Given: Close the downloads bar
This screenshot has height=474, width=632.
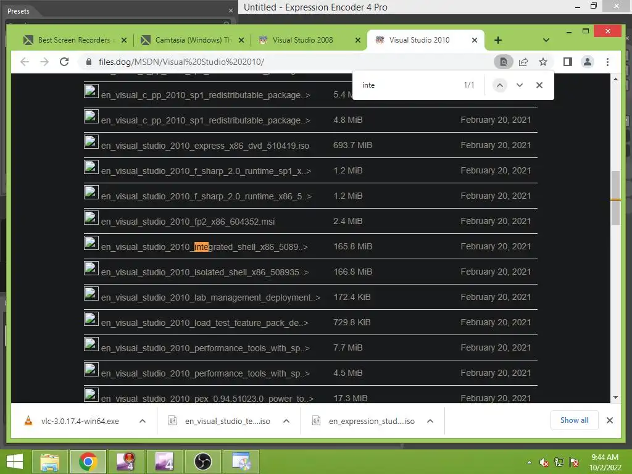Looking at the screenshot, I should click(x=610, y=420).
